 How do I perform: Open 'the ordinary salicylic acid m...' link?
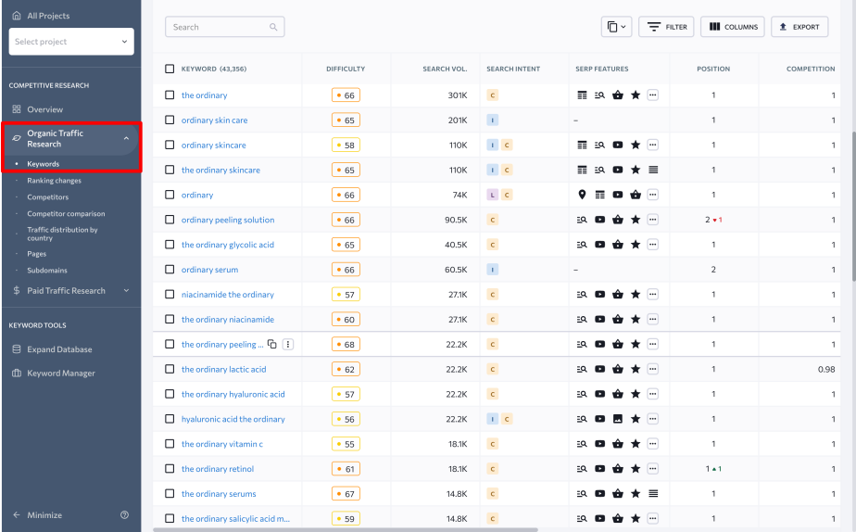pos(235,518)
